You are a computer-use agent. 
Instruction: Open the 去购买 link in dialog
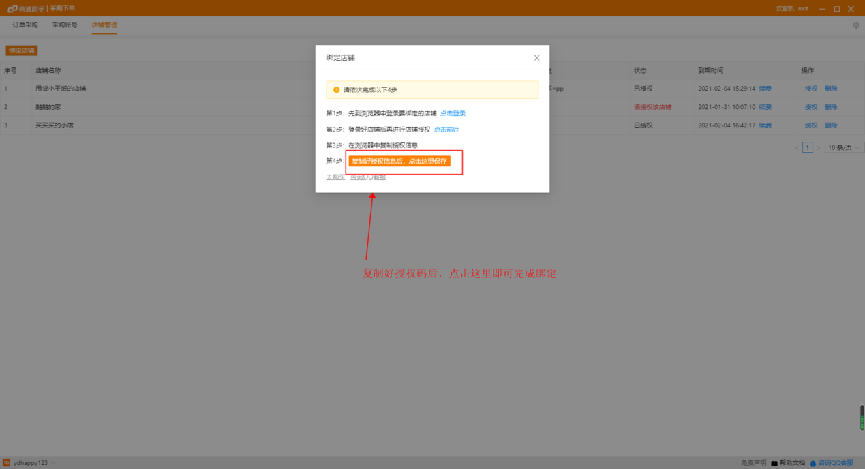(335, 177)
